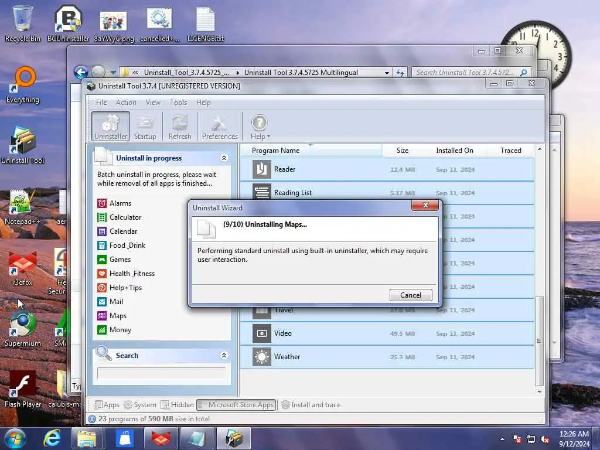This screenshot has height=450, width=600.
Task: Click Back button in Explorer window
Action: 81,72
